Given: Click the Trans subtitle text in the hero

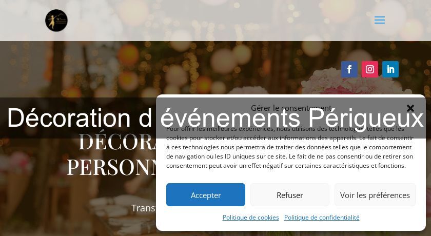Looking at the screenshot, I should tap(143, 208).
